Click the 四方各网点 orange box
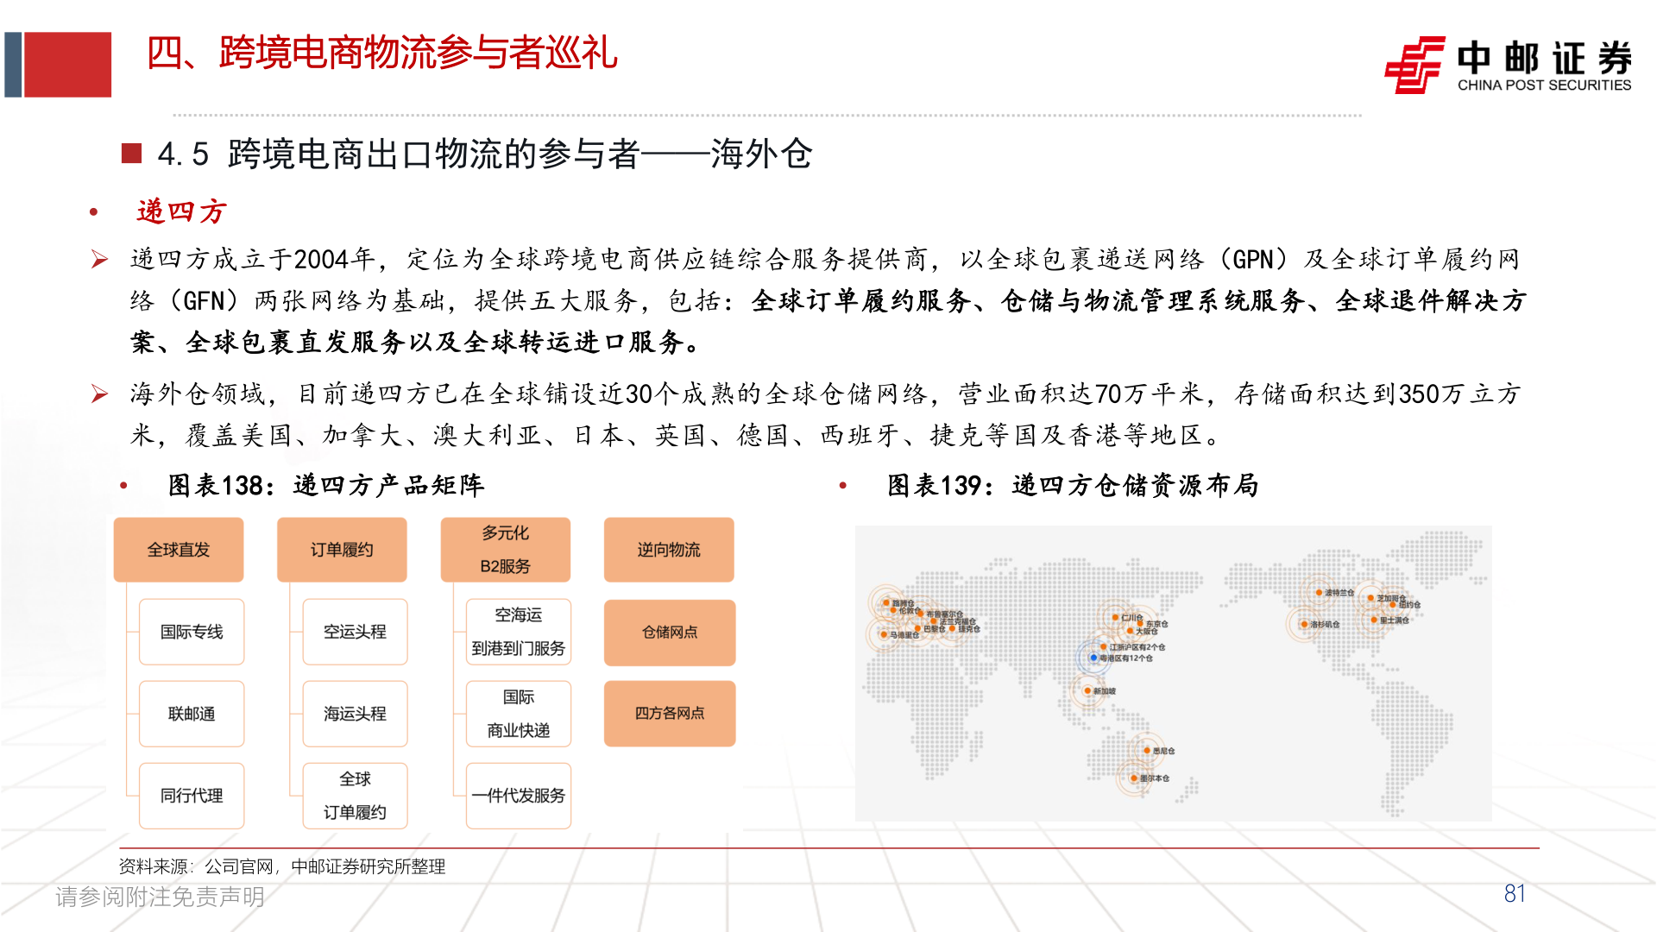 670,714
